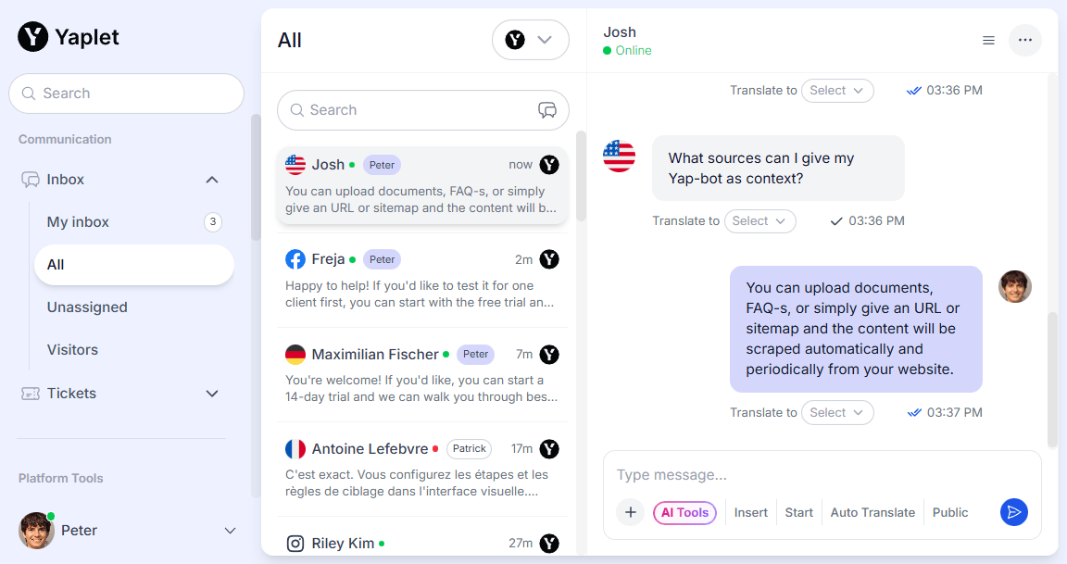Click the blue send message button
This screenshot has height=564, width=1067.
point(1014,512)
